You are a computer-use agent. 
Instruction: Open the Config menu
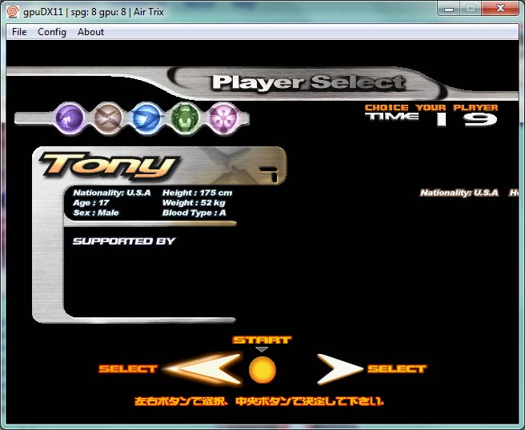pyautogui.click(x=52, y=32)
